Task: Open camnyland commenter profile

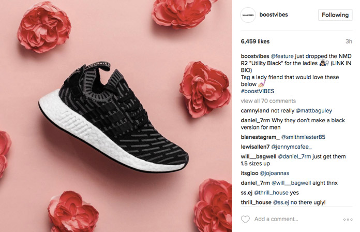Action: coord(255,111)
